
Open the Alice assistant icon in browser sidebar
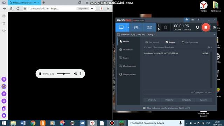pos(4,115)
